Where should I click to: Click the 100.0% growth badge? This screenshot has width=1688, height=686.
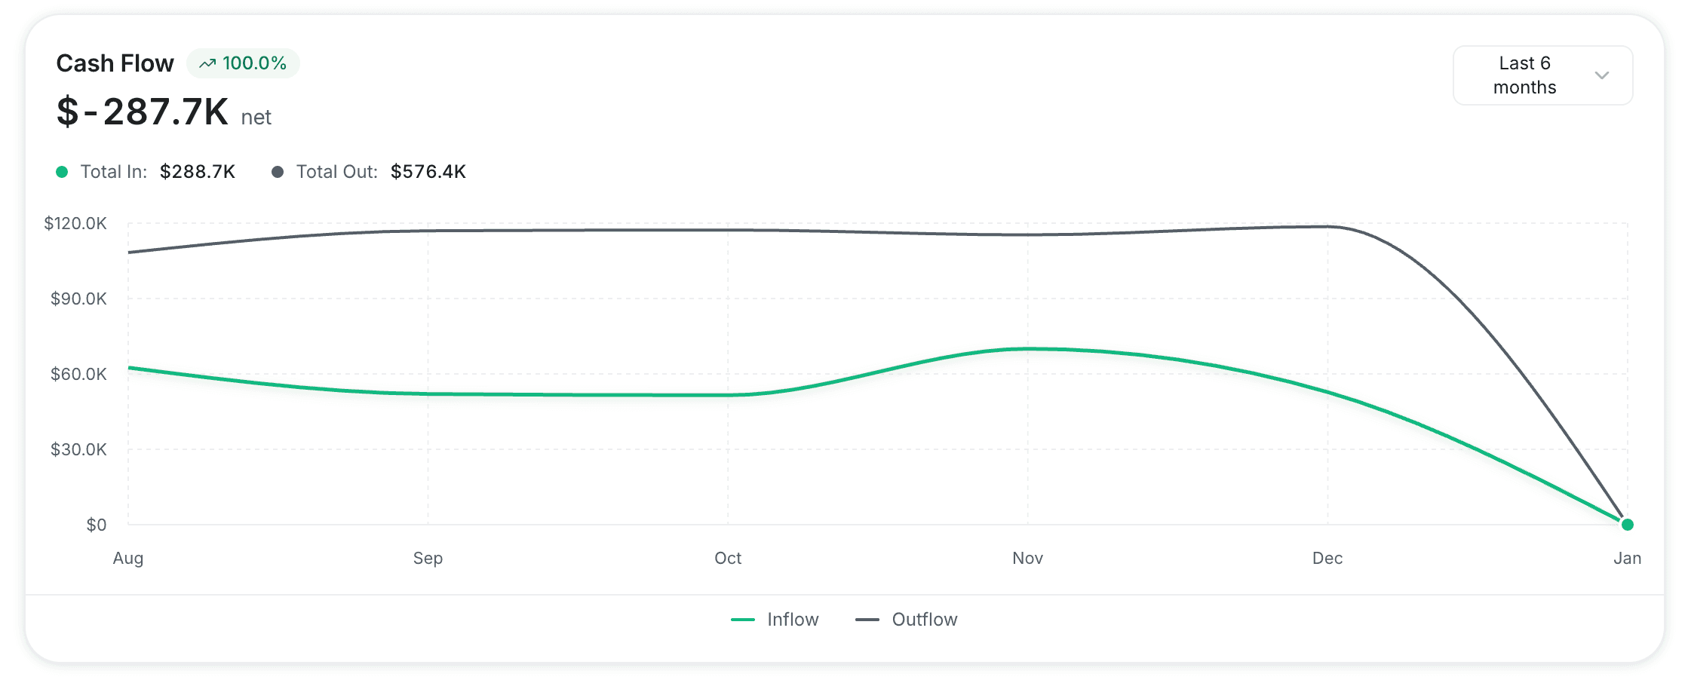point(243,63)
